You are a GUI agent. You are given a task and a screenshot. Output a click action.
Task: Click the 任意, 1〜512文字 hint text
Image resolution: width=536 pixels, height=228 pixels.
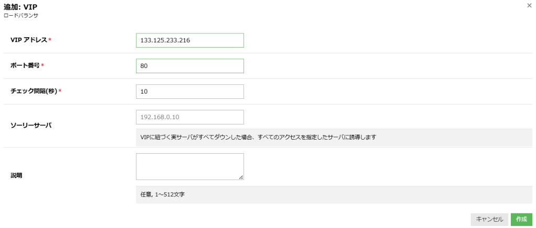(x=163, y=195)
